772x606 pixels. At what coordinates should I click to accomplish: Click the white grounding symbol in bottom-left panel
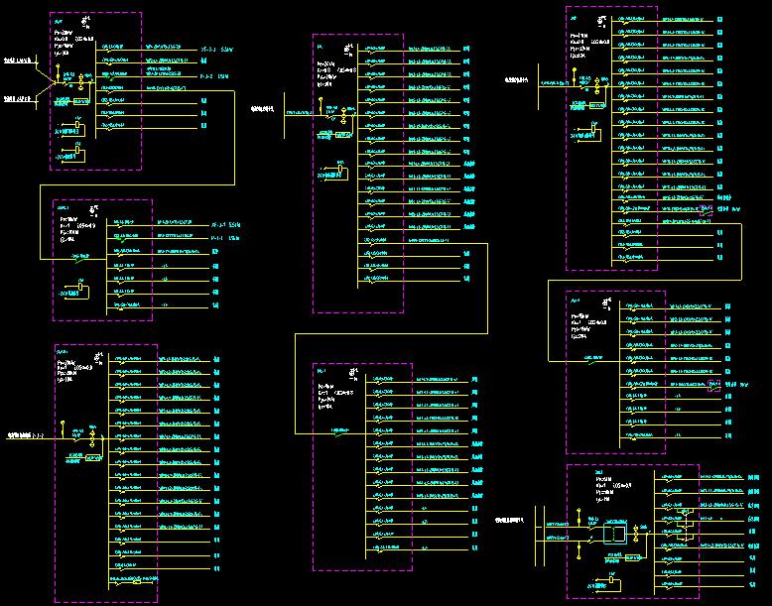pos(95,355)
